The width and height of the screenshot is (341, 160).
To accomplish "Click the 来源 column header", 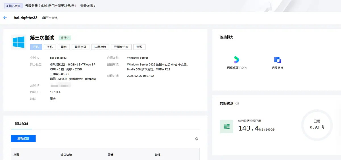I will tap(16, 155).
